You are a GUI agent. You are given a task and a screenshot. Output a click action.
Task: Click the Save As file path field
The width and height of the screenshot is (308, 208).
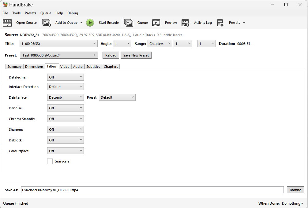(x=152, y=190)
